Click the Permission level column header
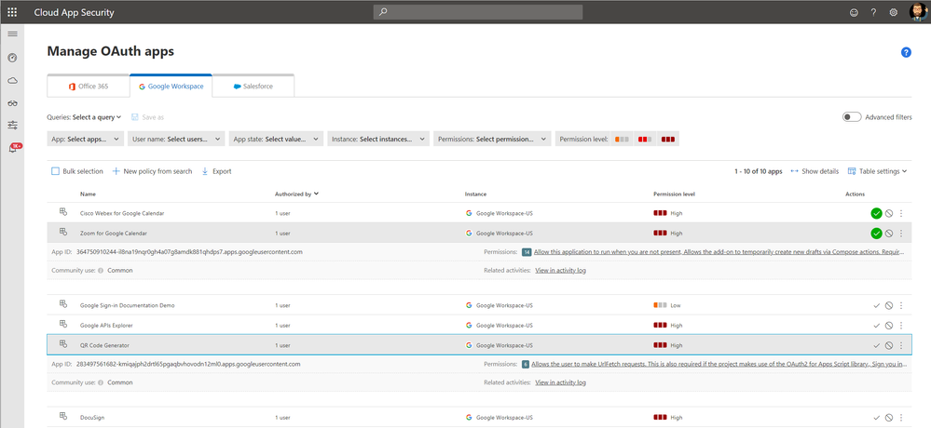The height and width of the screenshot is (428, 931). point(674,194)
